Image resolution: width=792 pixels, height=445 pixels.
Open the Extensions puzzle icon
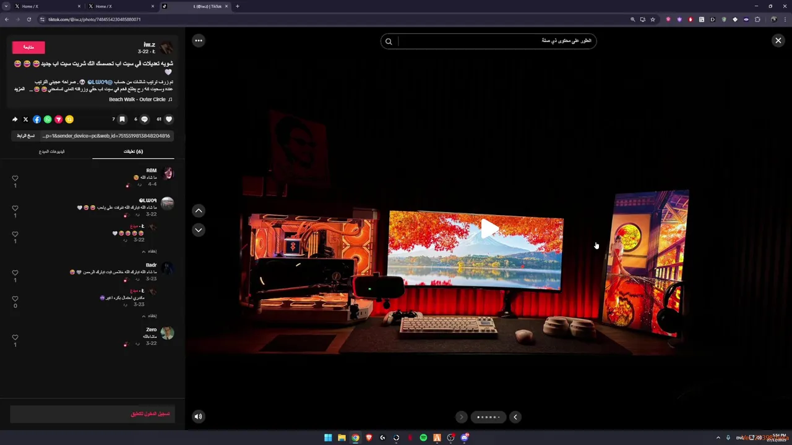757,19
